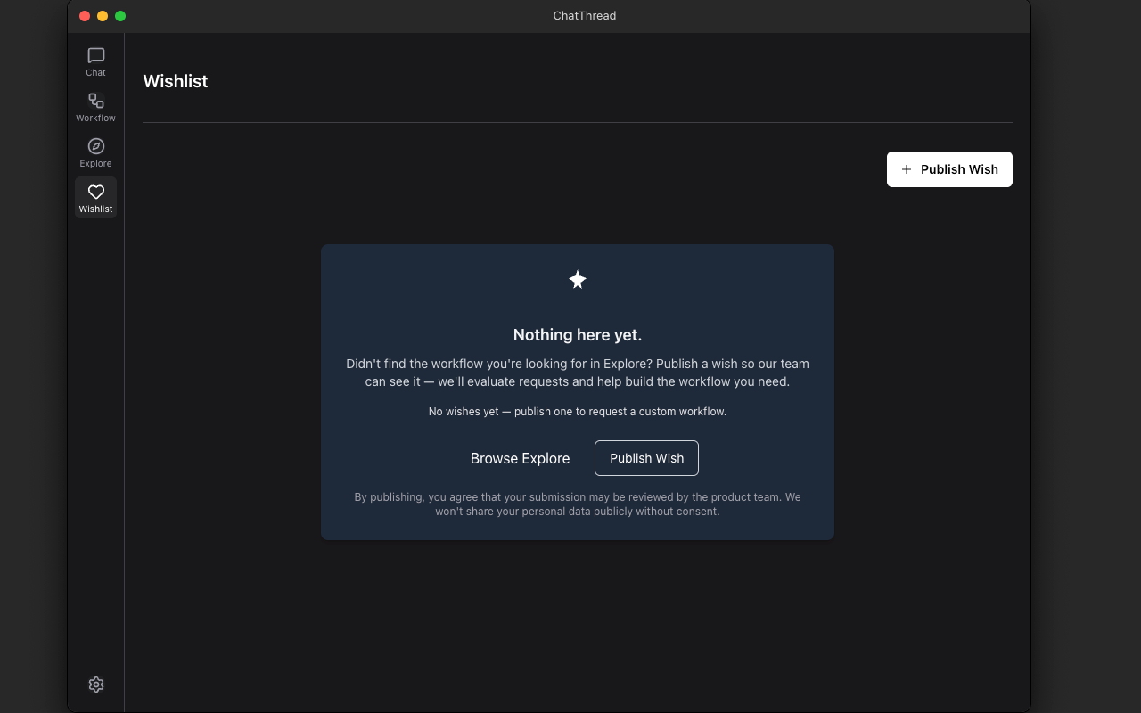This screenshot has height=713, width=1141.
Task: Open the Workflow section in sidebar
Action: (x=95, y=107)
